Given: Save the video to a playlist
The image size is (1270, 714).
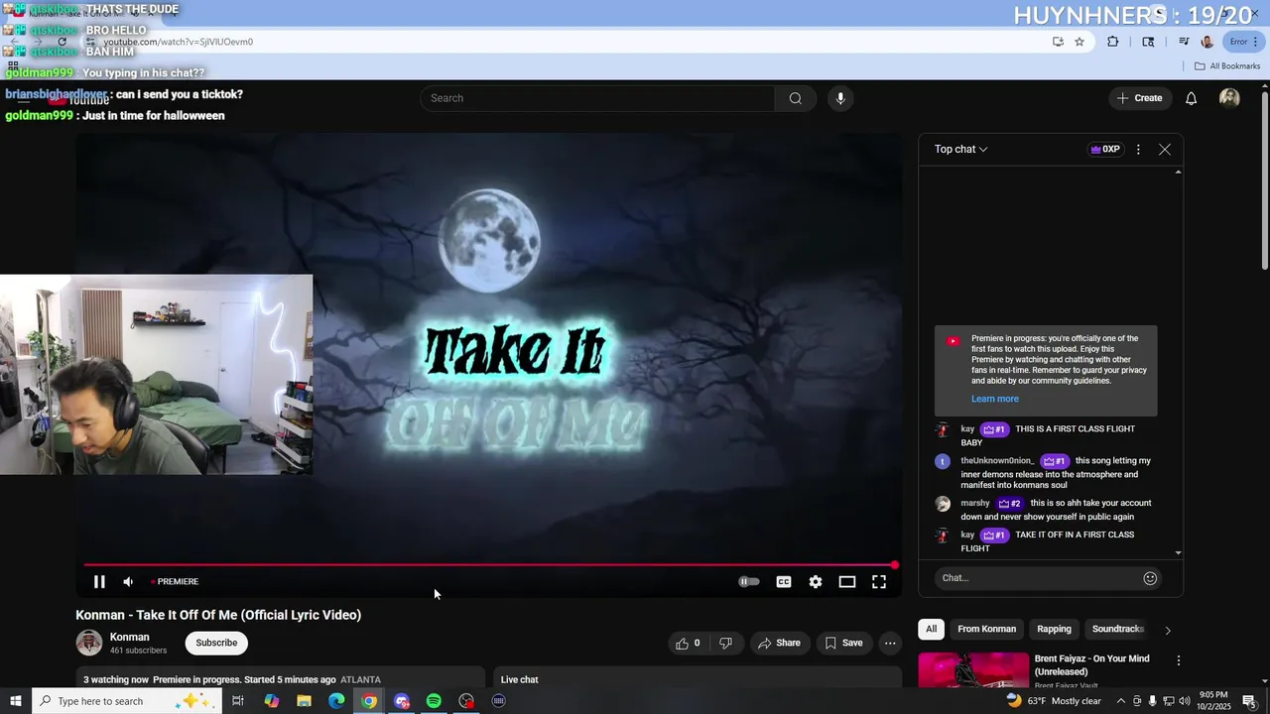Looking at the screenshot, I should 843,643.
